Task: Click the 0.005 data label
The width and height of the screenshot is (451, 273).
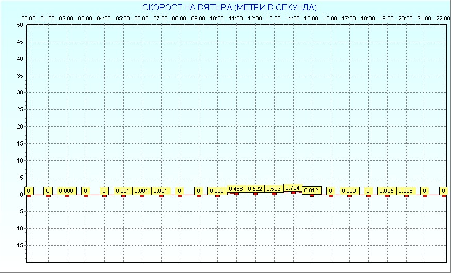Action: pyautogui.click(x=386, y=191)
